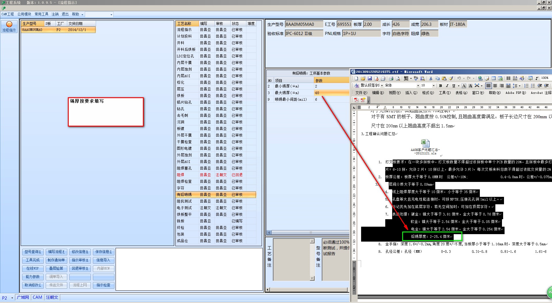Create a new blank document in Word
The height and width of the screenshot is (303, 552).
tap(356, 78)
